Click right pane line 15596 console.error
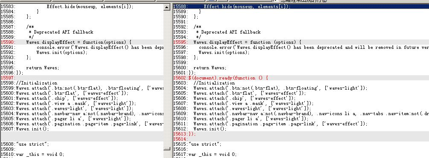The height and width of the screenshot is (158, 429). coord(301,48)
